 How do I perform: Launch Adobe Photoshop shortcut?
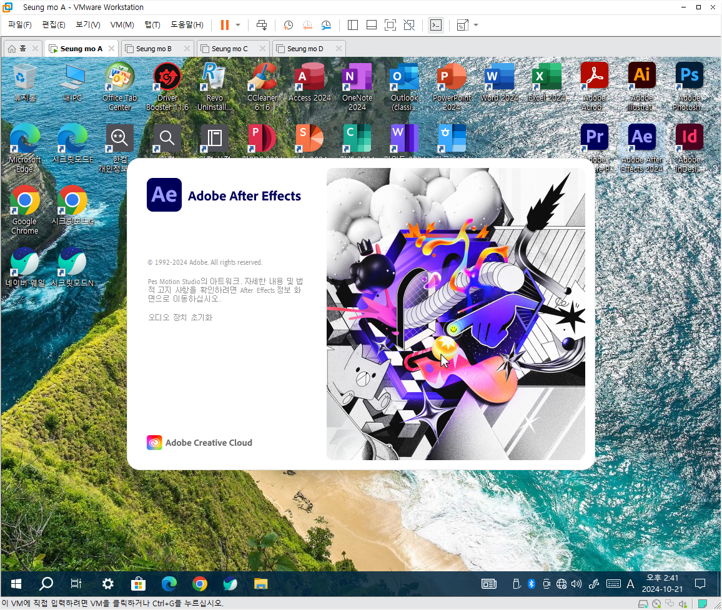(690, 87)
